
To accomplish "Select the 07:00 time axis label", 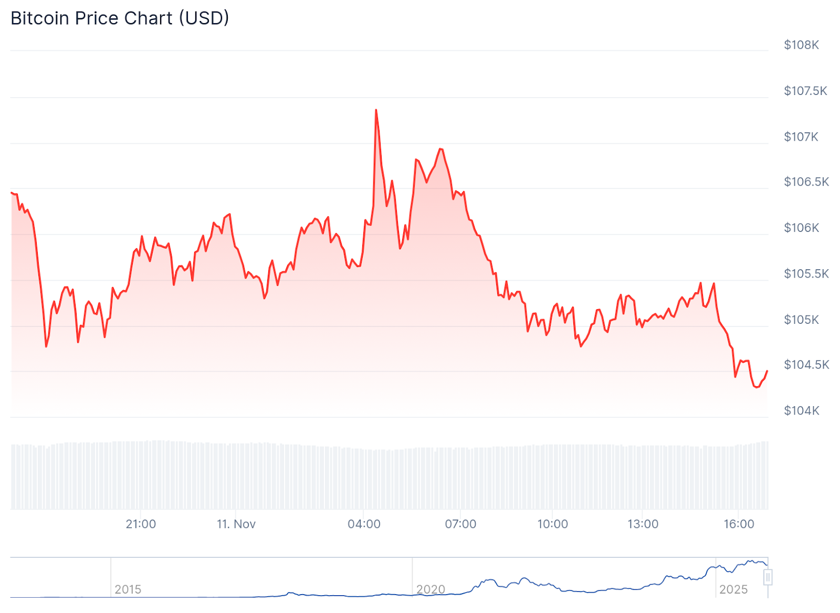I will coord(460,524).
